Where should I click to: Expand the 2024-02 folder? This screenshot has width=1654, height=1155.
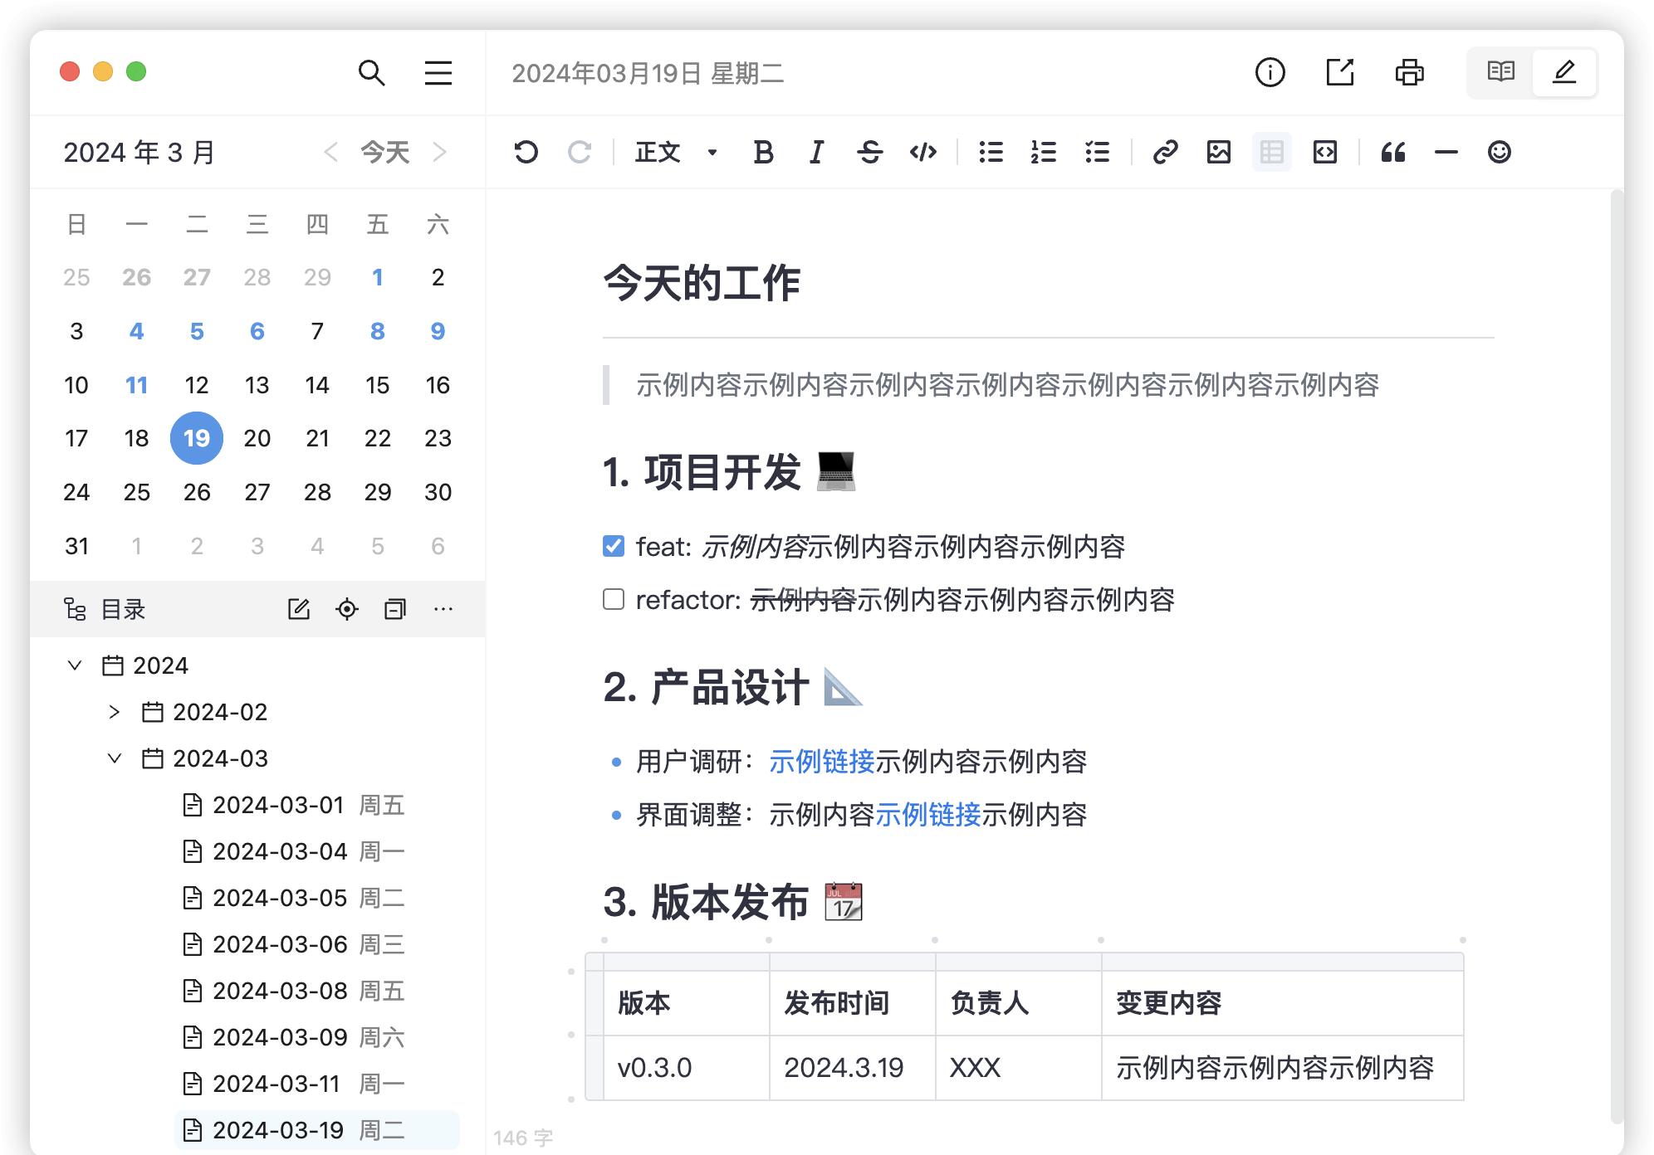(x=115, y=712)
